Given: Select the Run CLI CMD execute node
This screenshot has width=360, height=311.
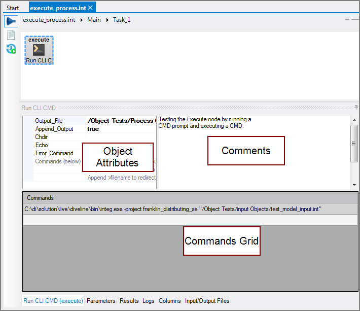Looking at the screenshot, I should click(x=39, y=50).
